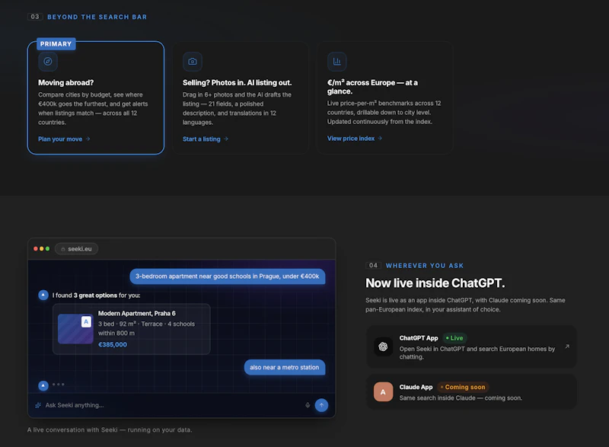Click the arrow next to Plan your move
Viewport: 609px width, 447px height.
[88, 139]
